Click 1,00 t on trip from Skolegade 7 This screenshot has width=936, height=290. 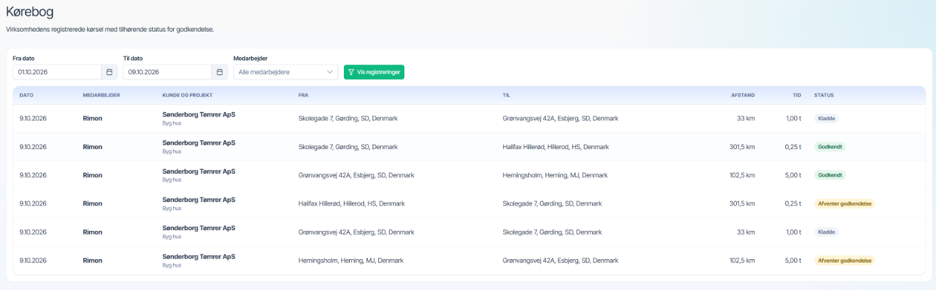click(793, 118)
